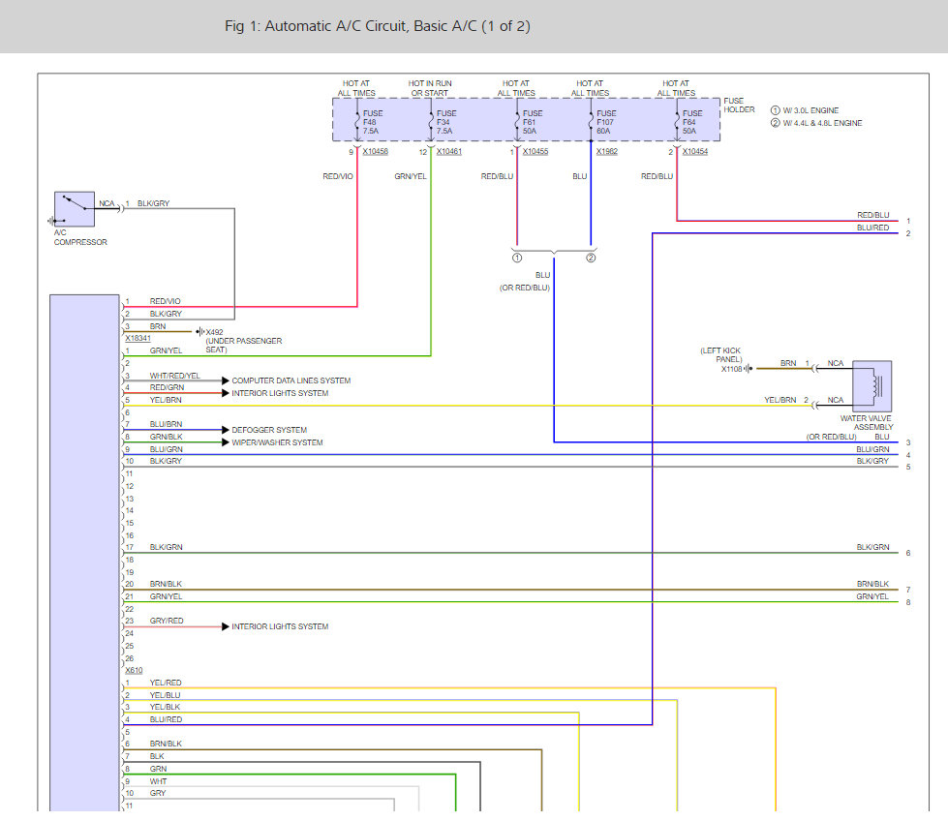Viewport: 948px width, 821px height.
Task: Open connector link X18341
Action: pos(138,338)
